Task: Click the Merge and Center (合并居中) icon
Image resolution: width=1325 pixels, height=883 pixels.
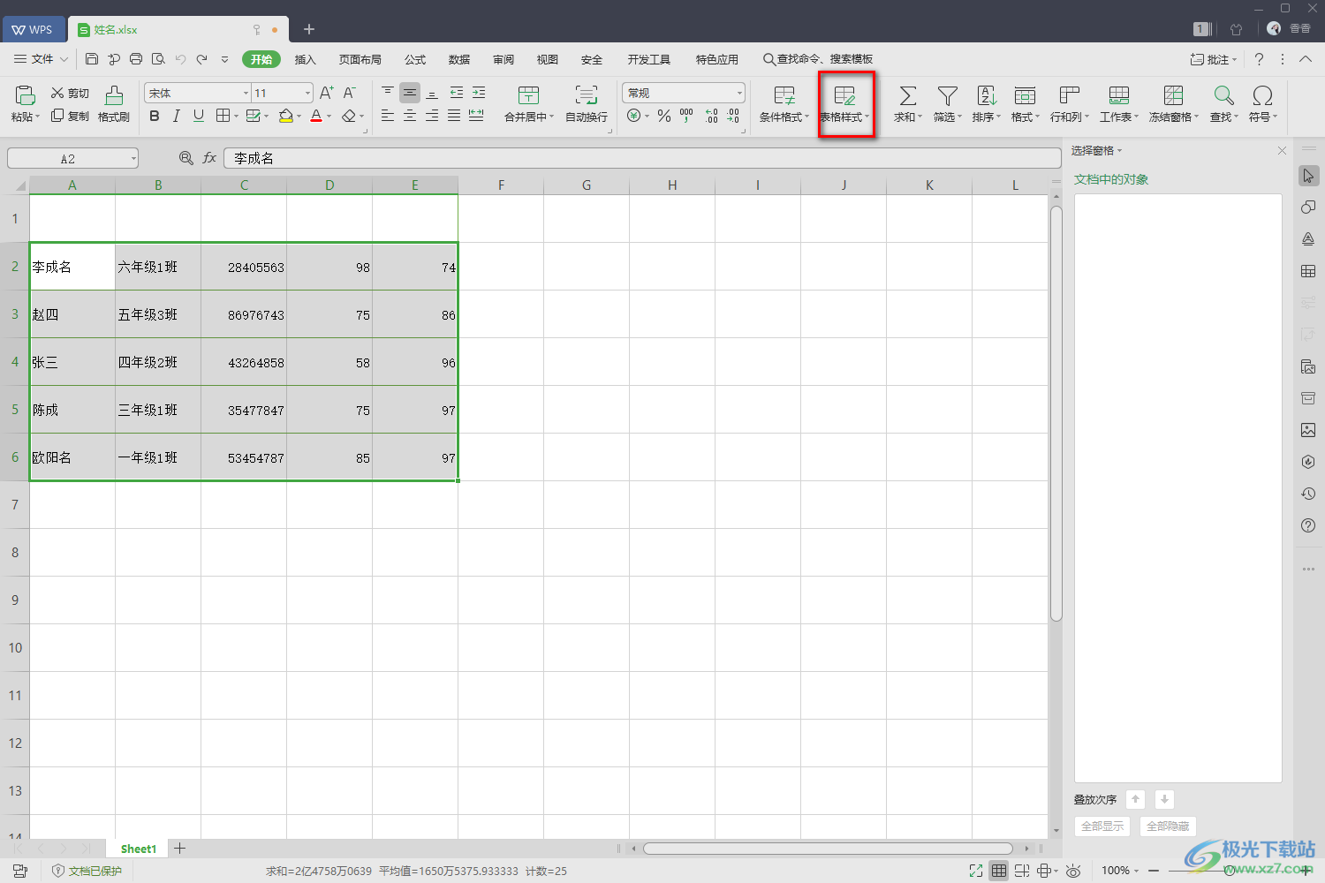Action: tap(528, 95)
